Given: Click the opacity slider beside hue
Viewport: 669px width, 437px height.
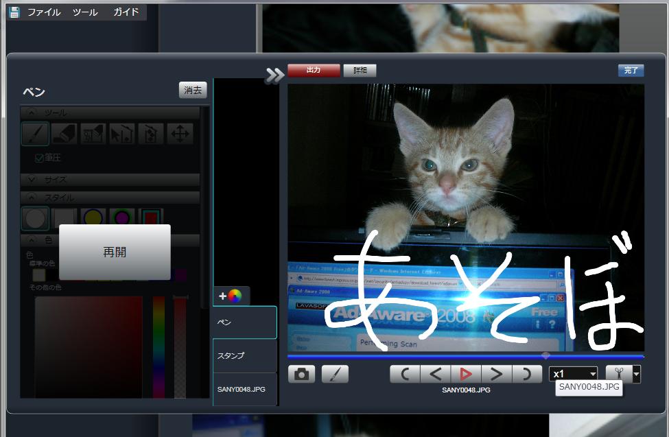Looking at the screenshot, I should tap(180, 347).
